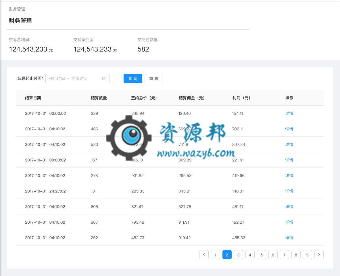Go to pagination page 1
Image resolution: width=340 pixels, height=276 pixels.
pyautogui.click(x=216, y=255)
